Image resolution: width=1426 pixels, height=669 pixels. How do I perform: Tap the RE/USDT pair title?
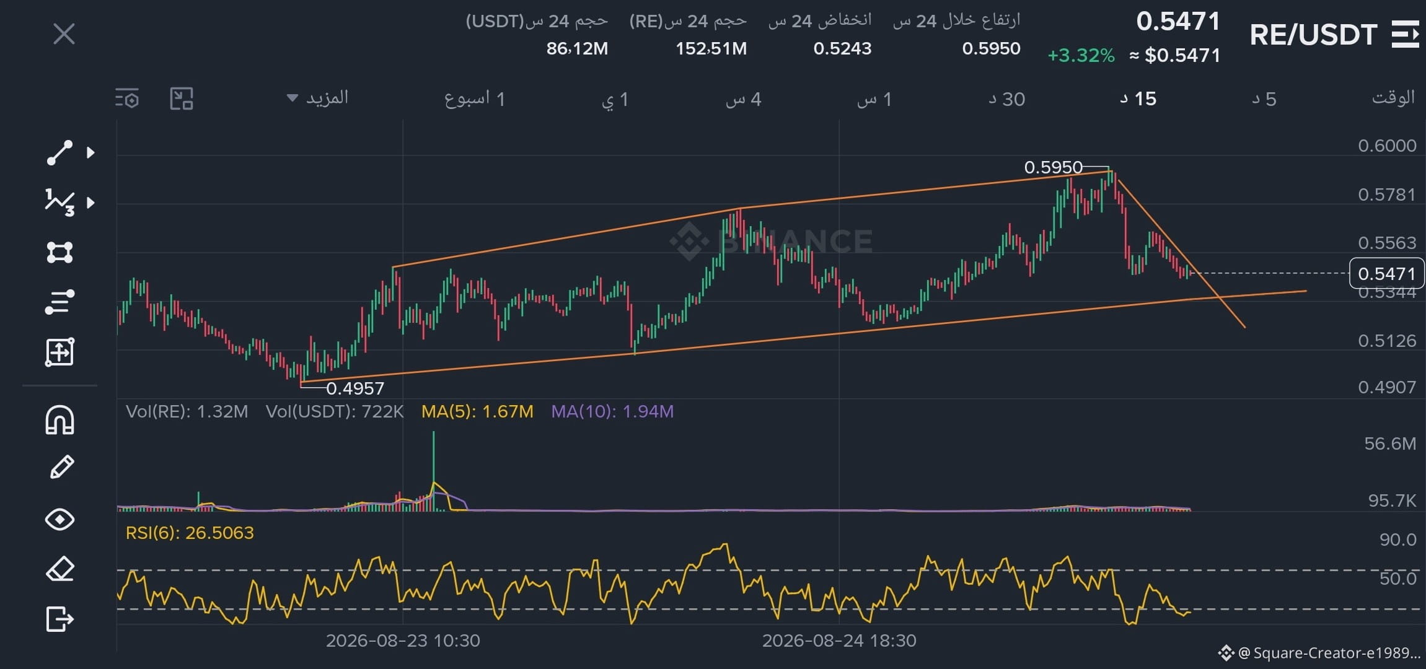[1314, 35]
